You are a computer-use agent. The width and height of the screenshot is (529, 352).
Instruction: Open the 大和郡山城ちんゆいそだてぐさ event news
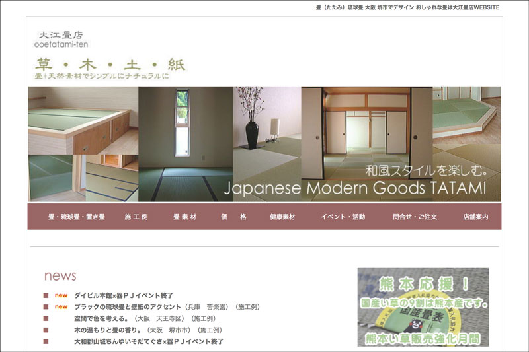click(148, 341)
